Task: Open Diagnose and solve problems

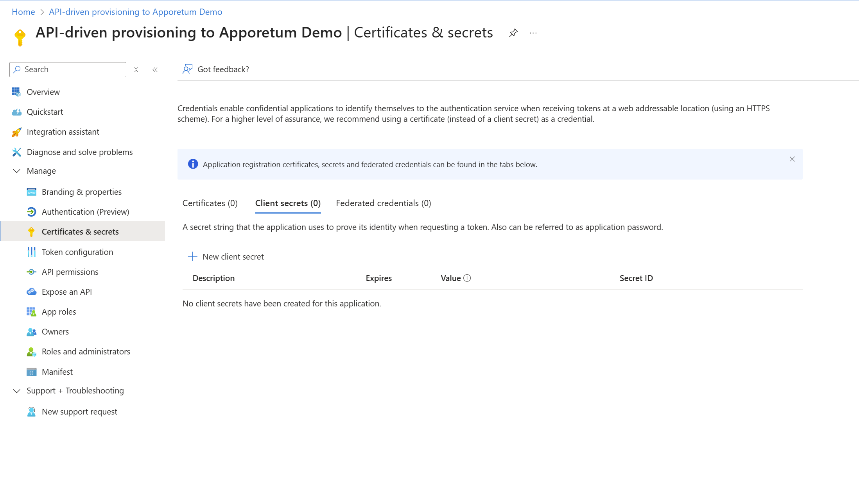Action: tap(79, 152)
